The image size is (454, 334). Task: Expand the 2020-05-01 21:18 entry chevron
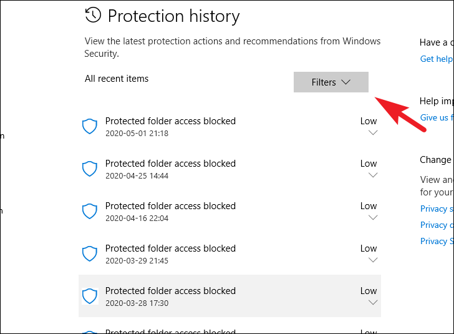(373, 133)
